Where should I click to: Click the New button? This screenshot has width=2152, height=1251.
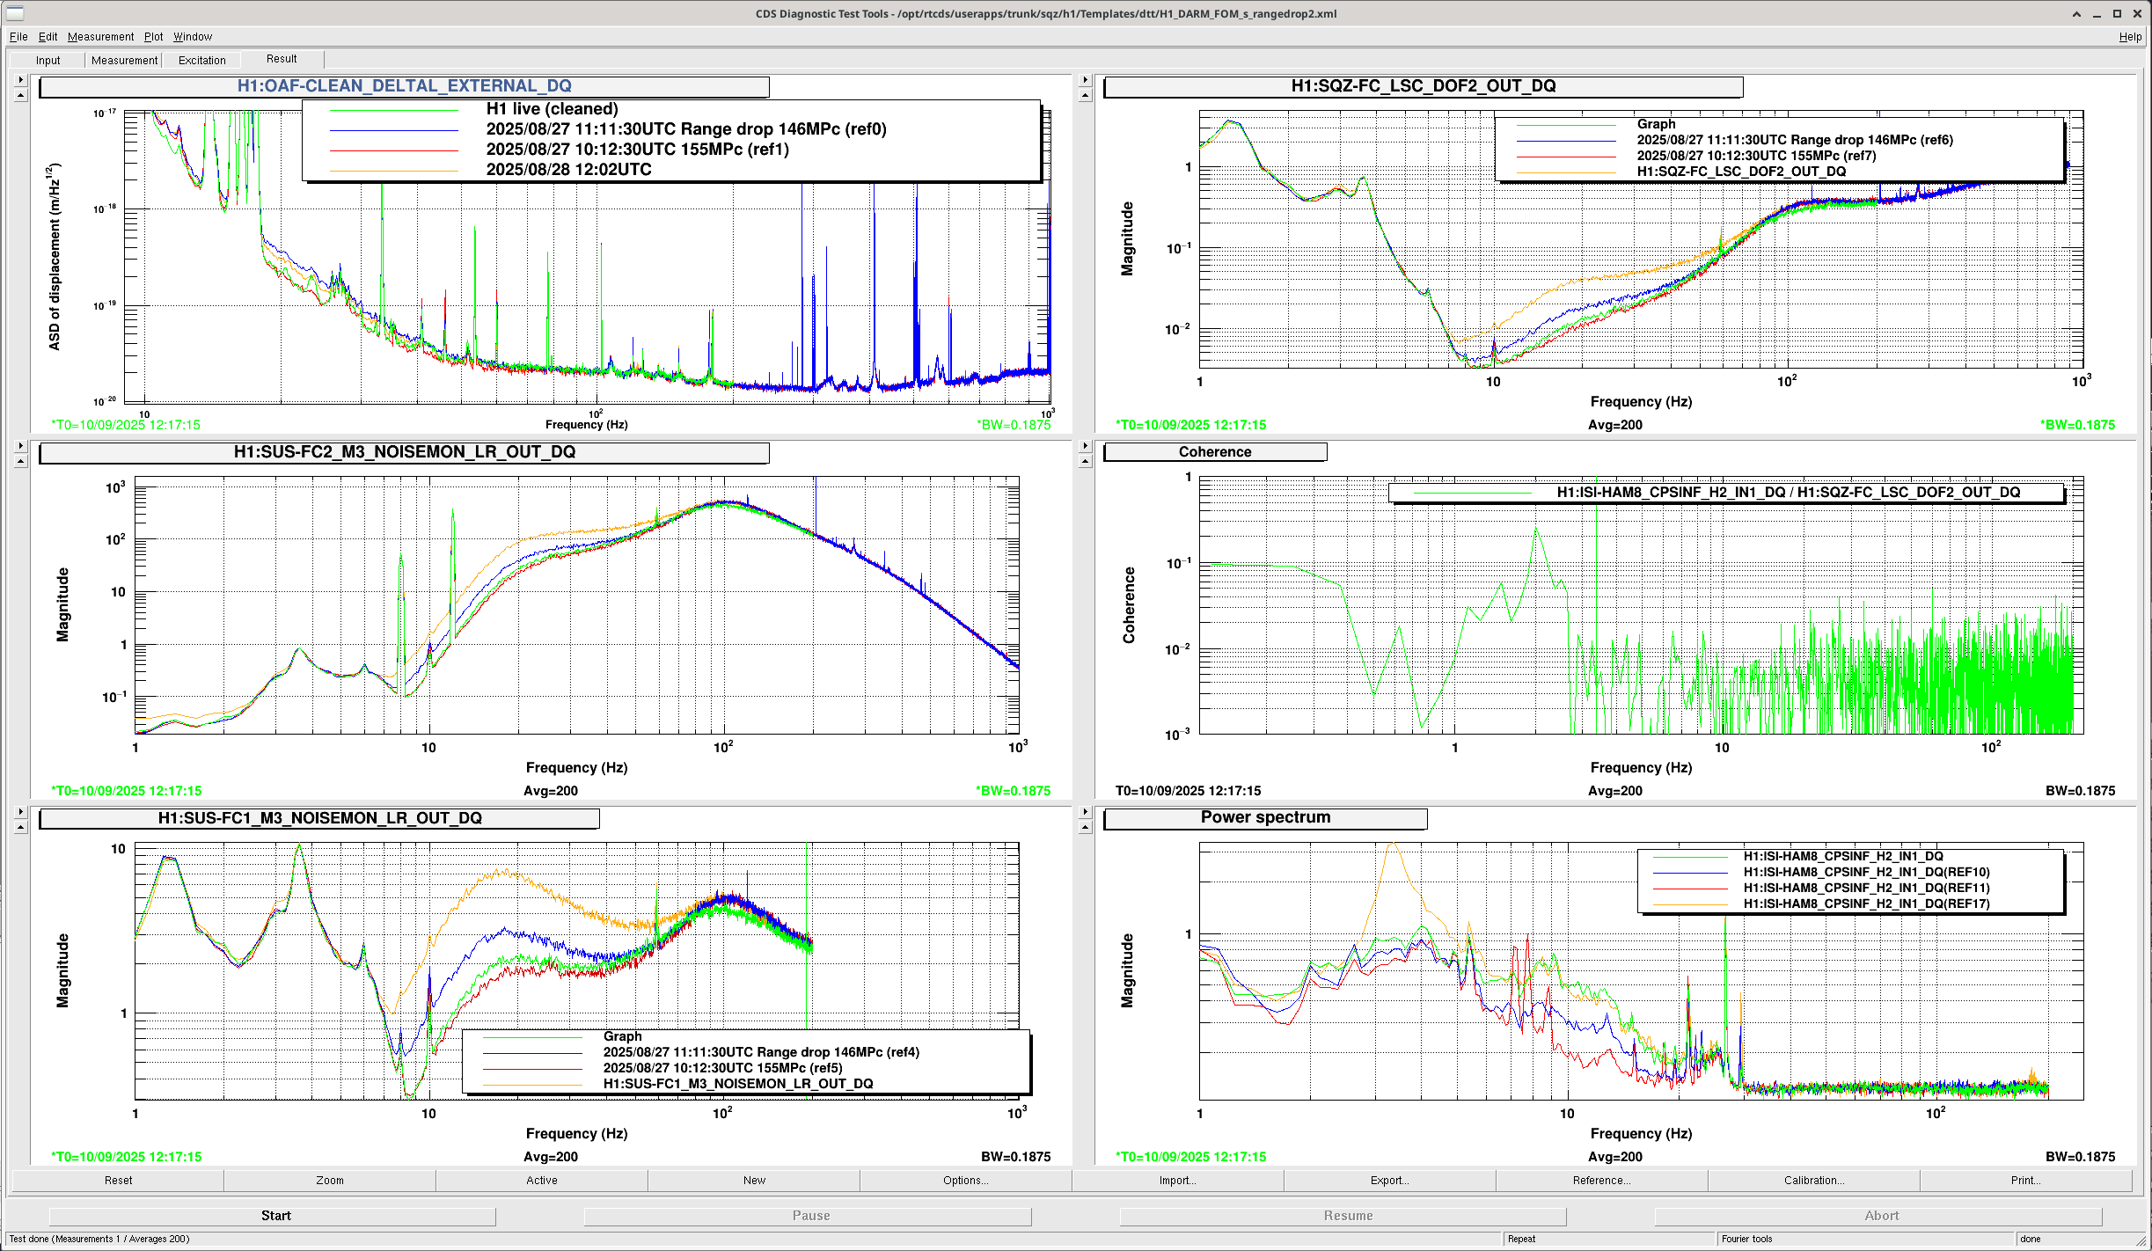[x=754, y=1181]
